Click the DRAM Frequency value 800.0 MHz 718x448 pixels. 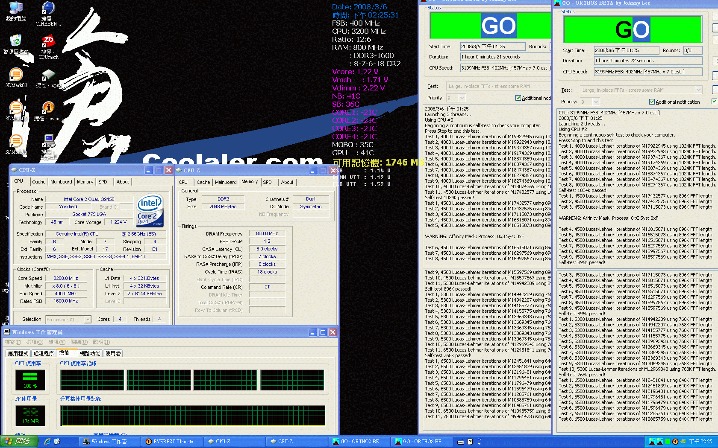coord(267,234)
